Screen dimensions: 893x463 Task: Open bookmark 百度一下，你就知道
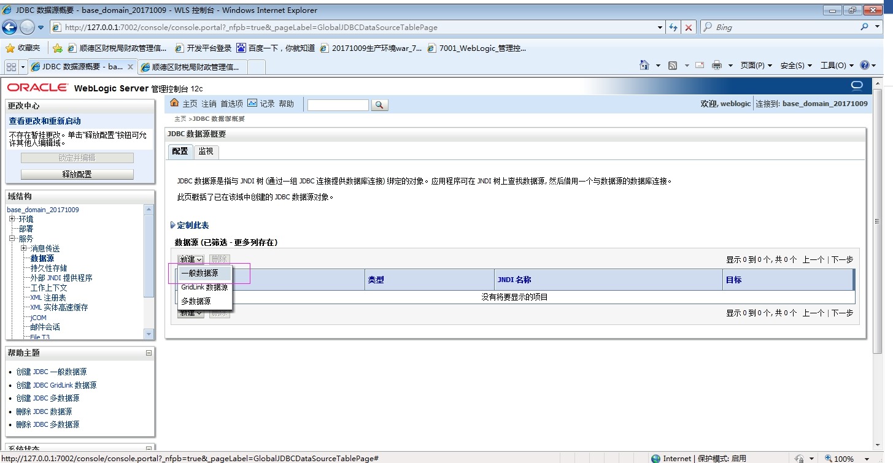[x=276, y=48]
